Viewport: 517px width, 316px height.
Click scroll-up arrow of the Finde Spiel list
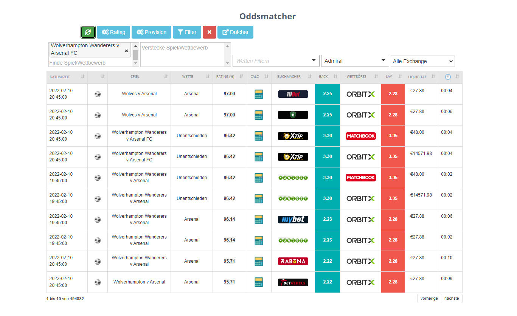click(136, 46)
